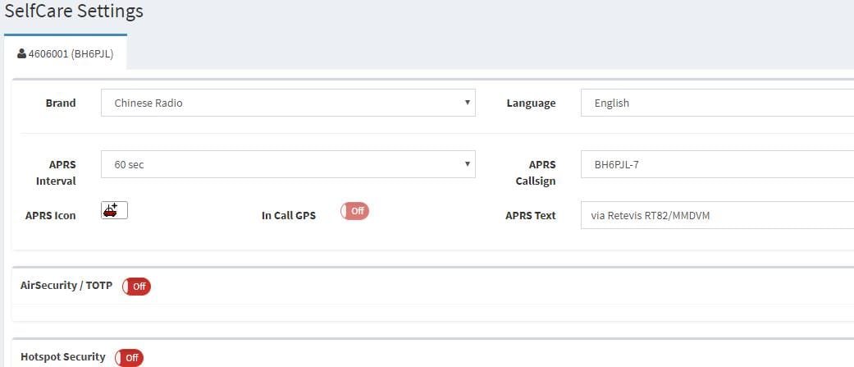Viewport: 854px width, 367px height.
Task: Expand the APRS Interval 60 sec dropdown
Action: (x=288, y=164)
